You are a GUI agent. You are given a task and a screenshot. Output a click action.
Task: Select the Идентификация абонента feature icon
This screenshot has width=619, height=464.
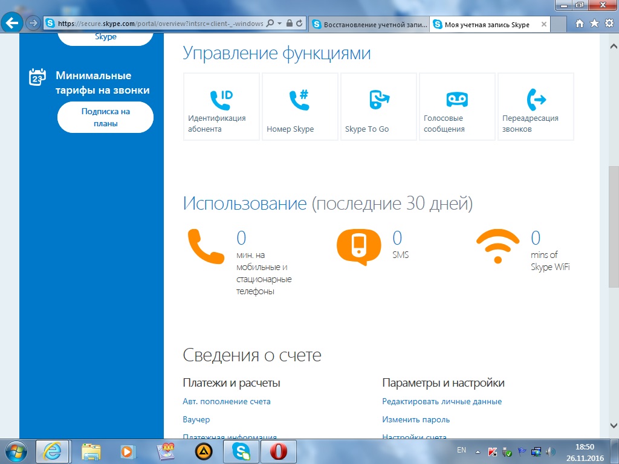coord(221,98)
